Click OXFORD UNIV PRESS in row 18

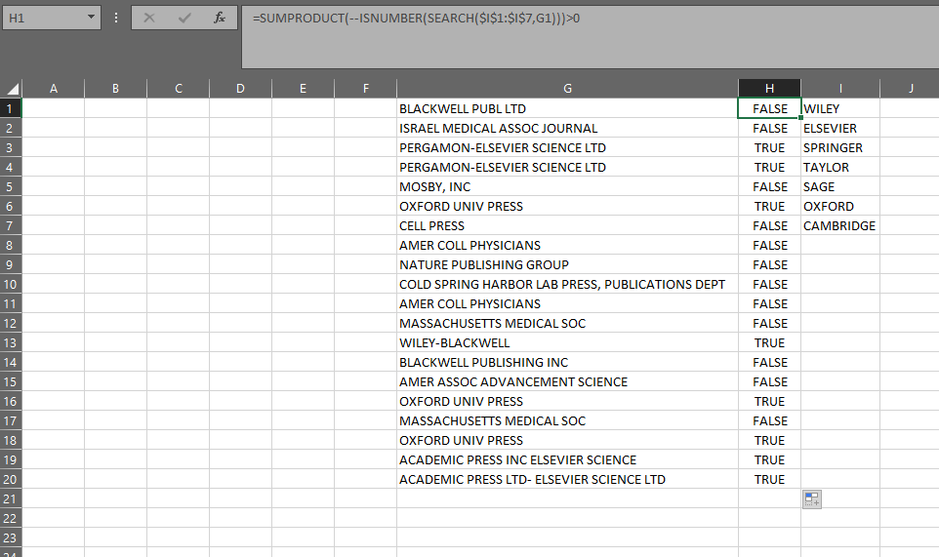click(567, 440)
